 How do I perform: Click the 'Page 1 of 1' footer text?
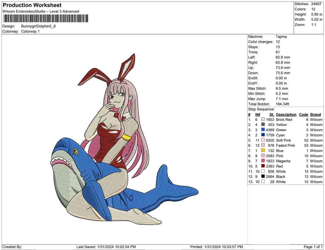313,247
